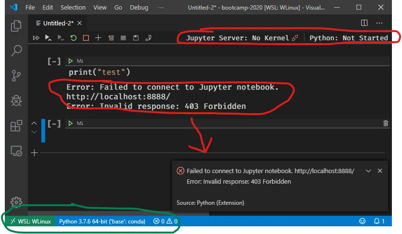Interrupt kernel with red square icon
Viewport: 402px width, 234px height.
point(86,38)
